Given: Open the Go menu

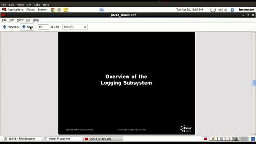Looking at the screenshot, I should tap(28, 20).
